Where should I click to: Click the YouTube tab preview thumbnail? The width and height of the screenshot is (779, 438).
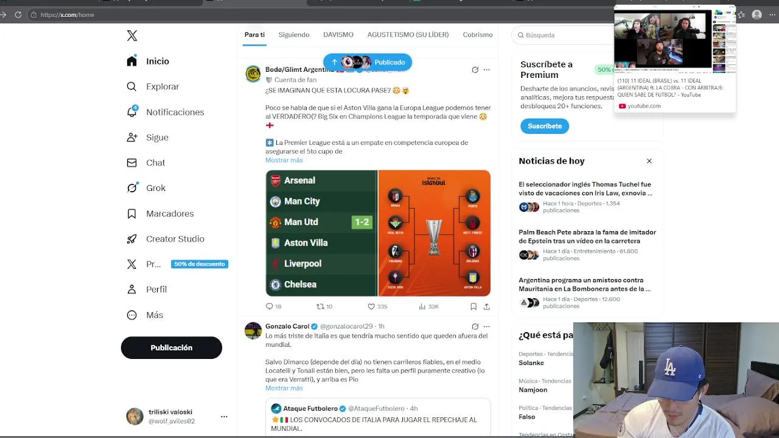[675, 40]
